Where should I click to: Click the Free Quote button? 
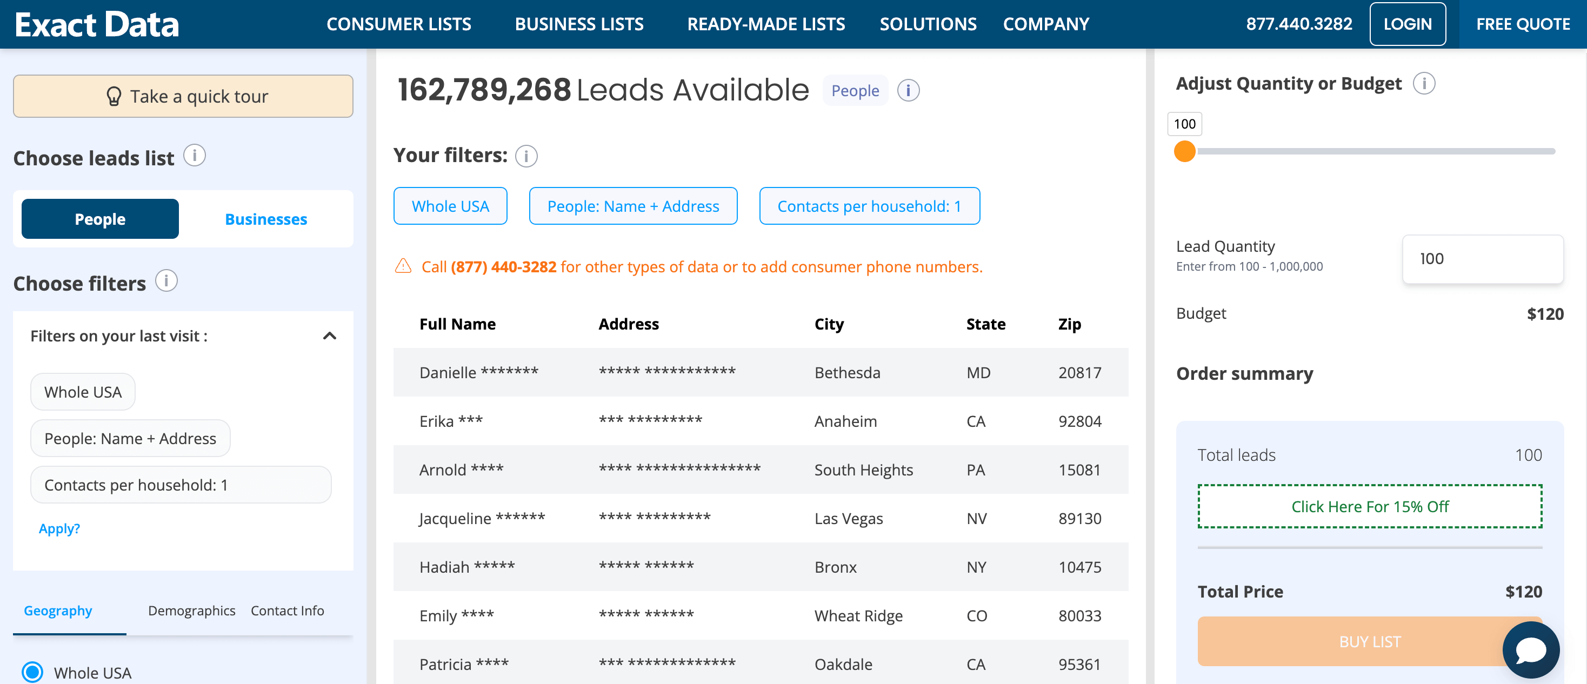(x=1523, y=24)
